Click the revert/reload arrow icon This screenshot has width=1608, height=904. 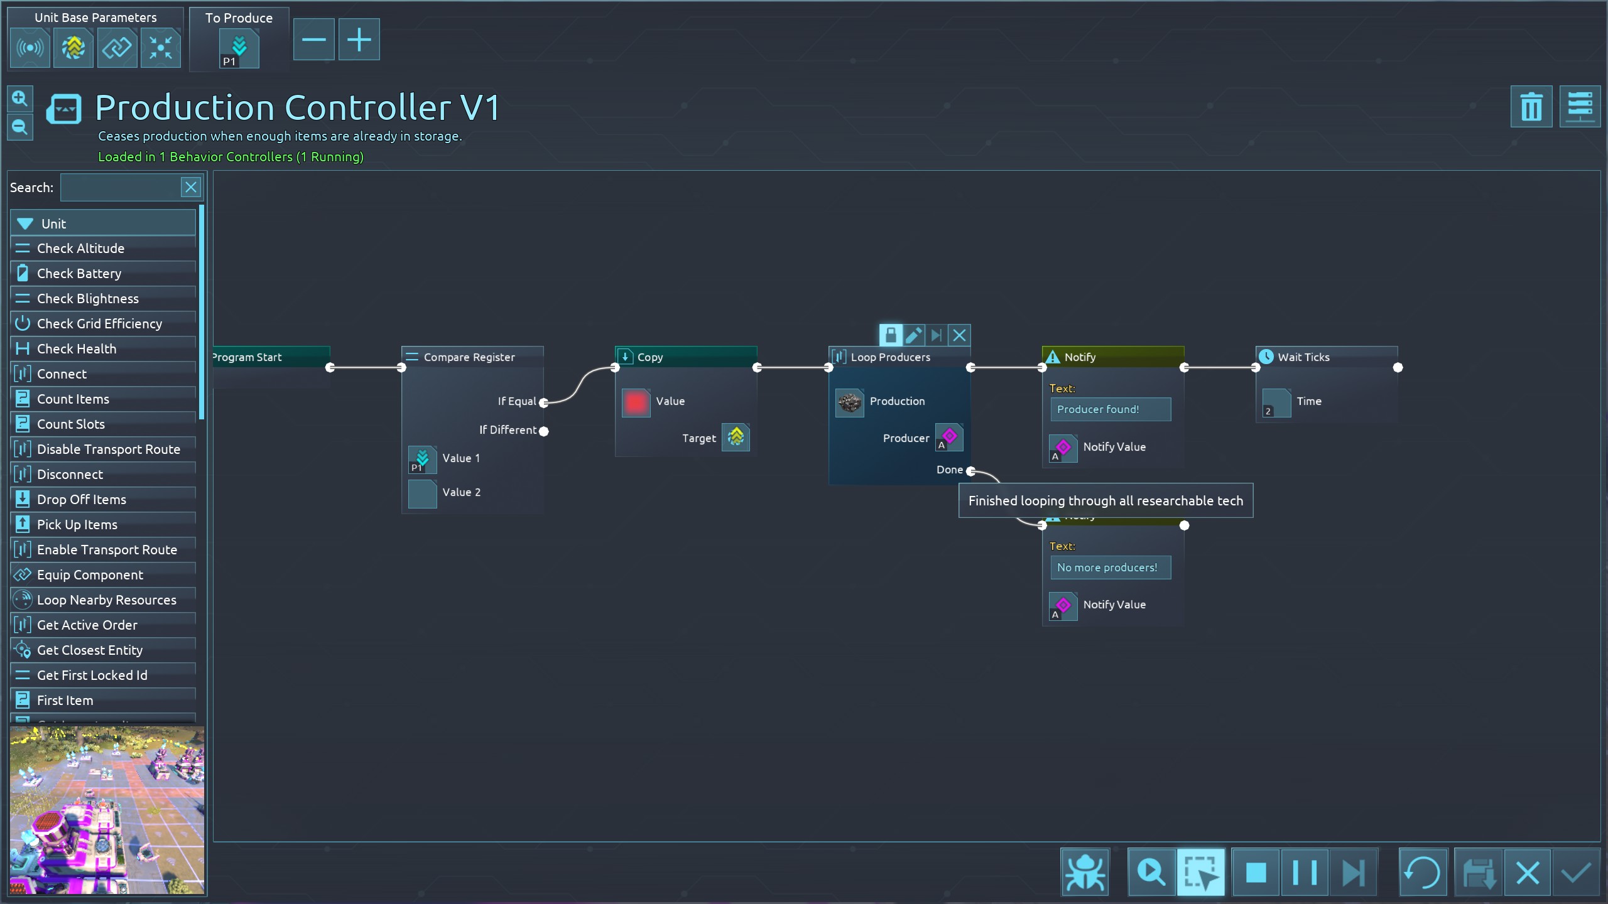click(x=1423, y=872)
